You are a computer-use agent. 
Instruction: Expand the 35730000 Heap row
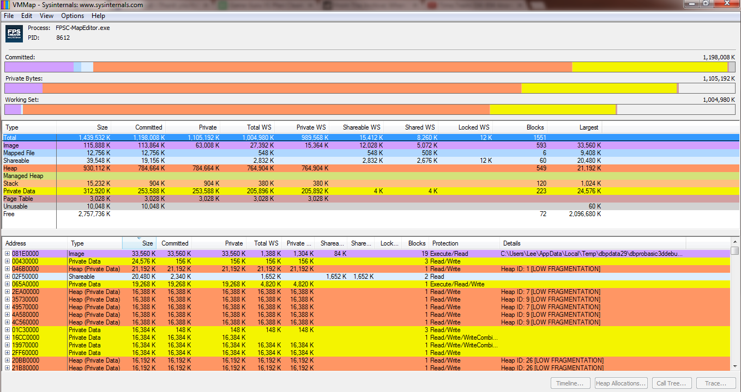(x=8, y=299)
